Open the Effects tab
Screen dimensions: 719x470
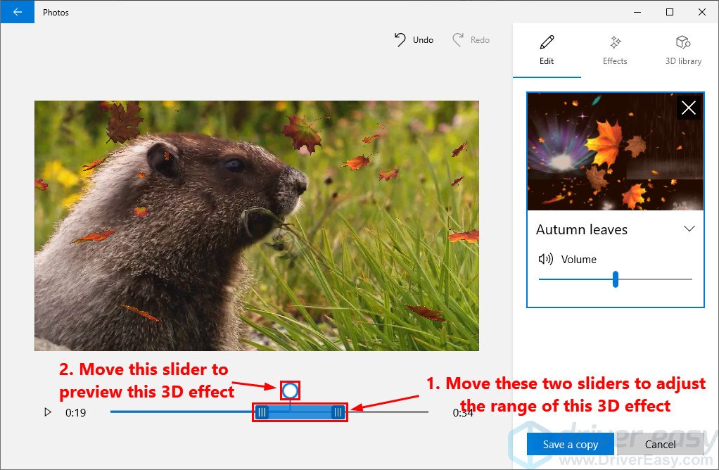pos(615,51)
